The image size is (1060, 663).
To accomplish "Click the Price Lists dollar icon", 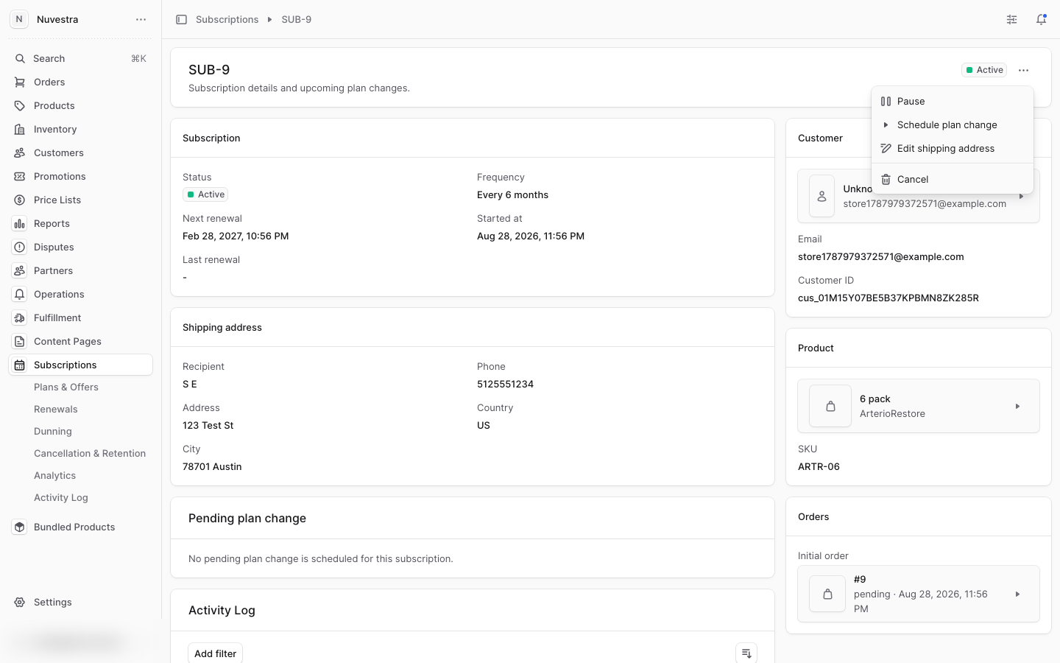I will click(20, 200).
